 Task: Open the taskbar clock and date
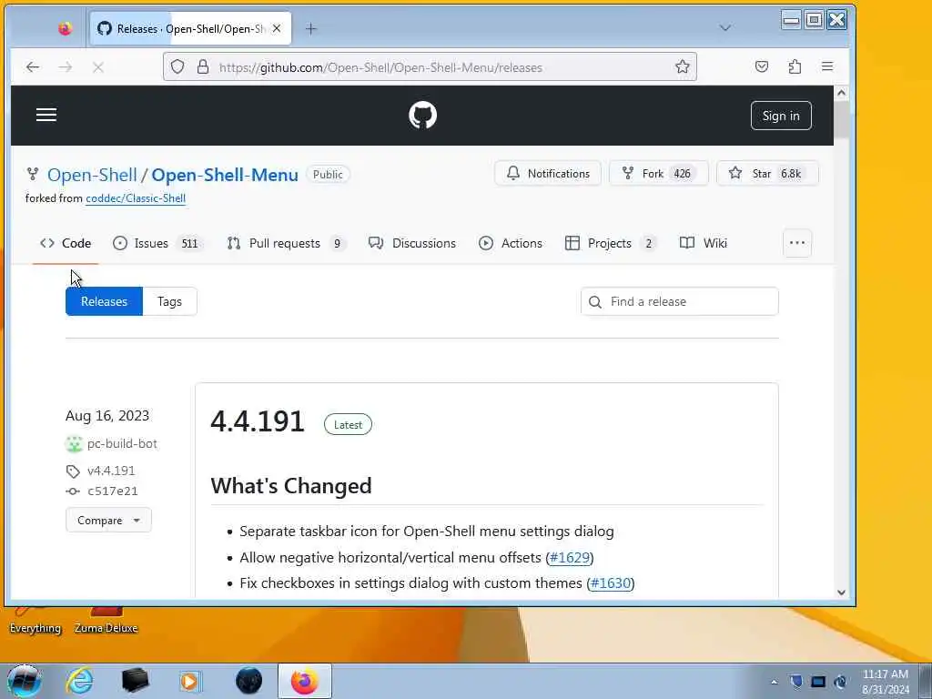click(x=886, y=682)
